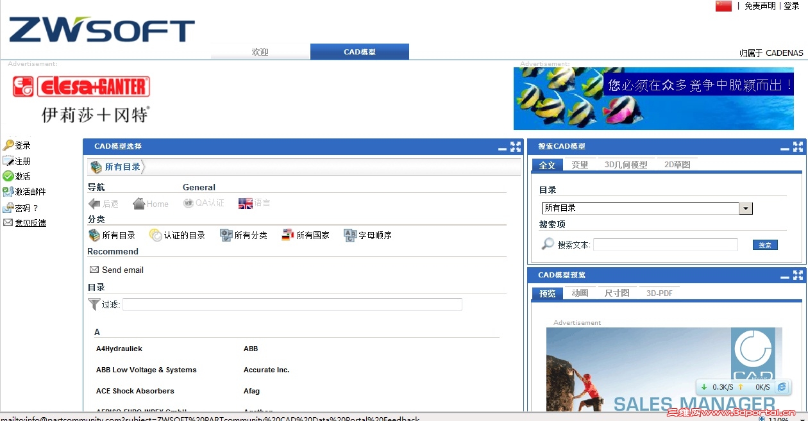Click the green check 激活 icon
808x421 pixels.
coord(8,176)
